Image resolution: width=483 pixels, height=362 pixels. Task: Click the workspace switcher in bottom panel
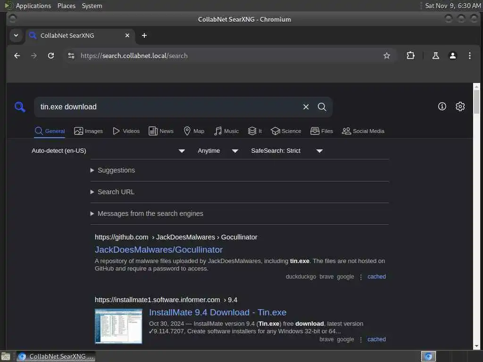(x=428, y=356)
